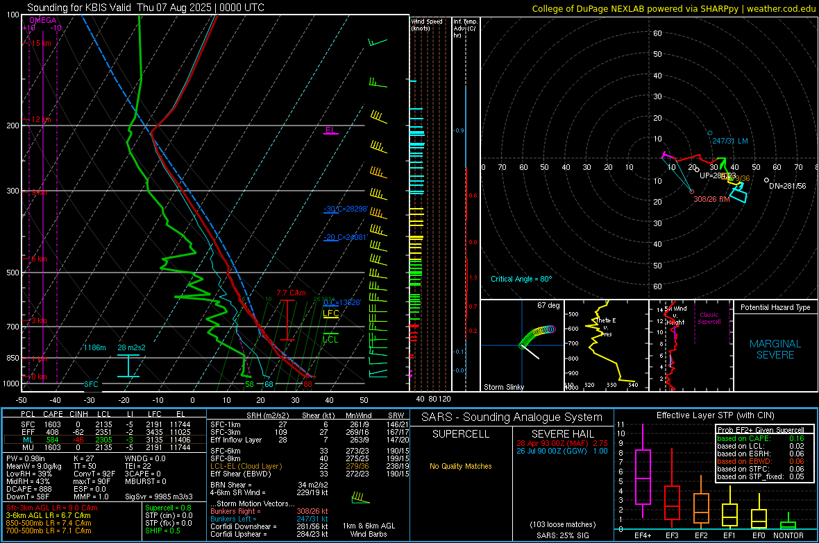Select the magenta 'EL' level label
This screenshot has width=819, height=543.
330,130
